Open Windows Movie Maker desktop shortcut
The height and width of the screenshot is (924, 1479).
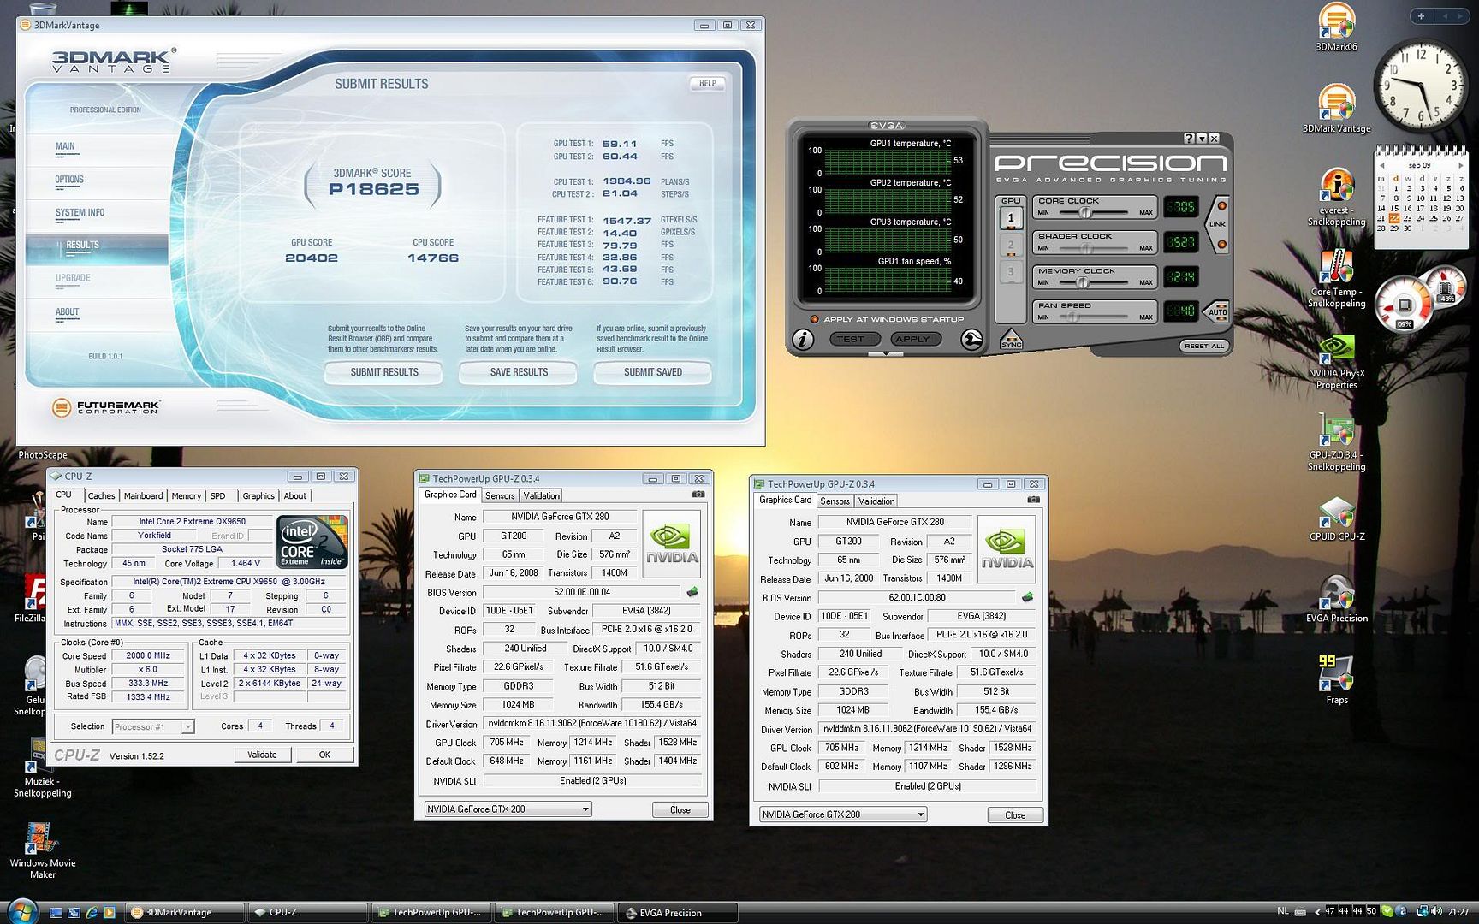[x=42, y=850]
